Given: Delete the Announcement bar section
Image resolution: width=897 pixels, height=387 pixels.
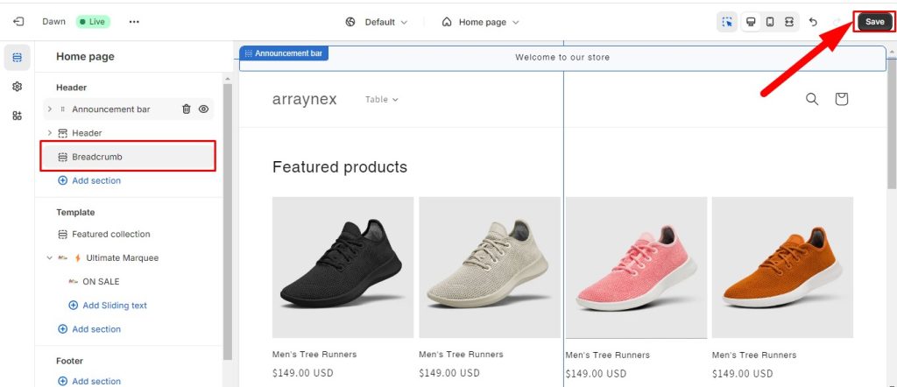Looking at the screenshot, I should [x=186, y=109].
